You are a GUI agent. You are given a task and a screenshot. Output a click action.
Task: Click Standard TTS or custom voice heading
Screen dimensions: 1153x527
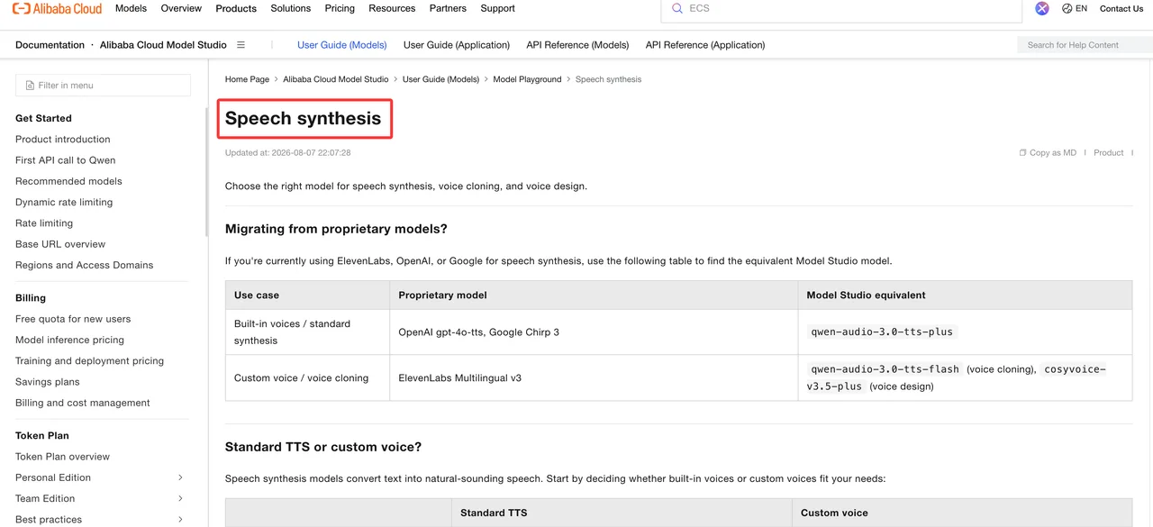[x=323, y=447]
